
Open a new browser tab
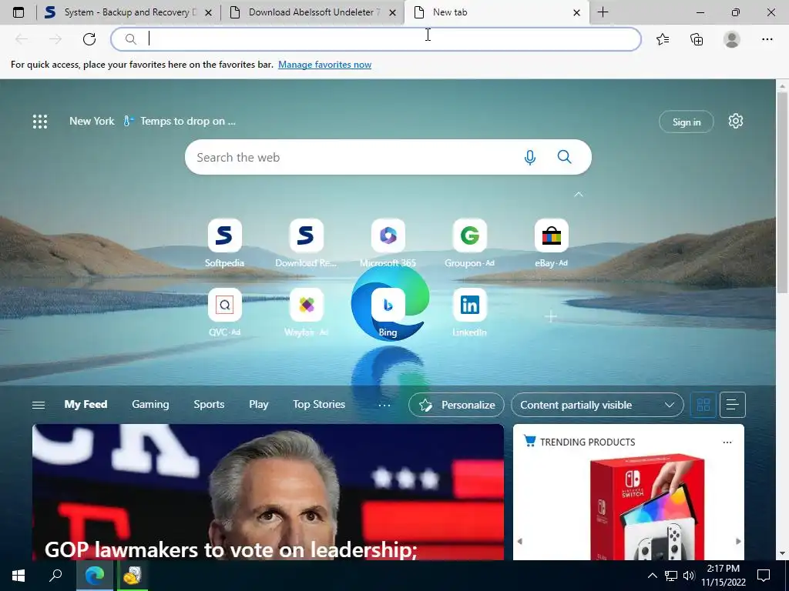tap(603, 12)
